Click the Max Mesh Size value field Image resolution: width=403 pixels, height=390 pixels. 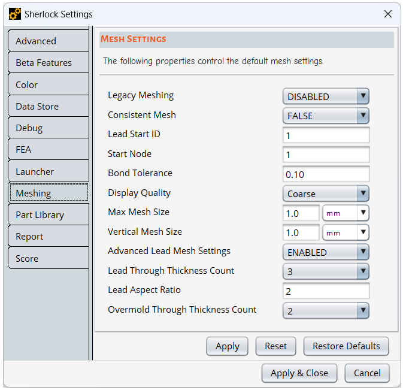click(x=301, y=213)
